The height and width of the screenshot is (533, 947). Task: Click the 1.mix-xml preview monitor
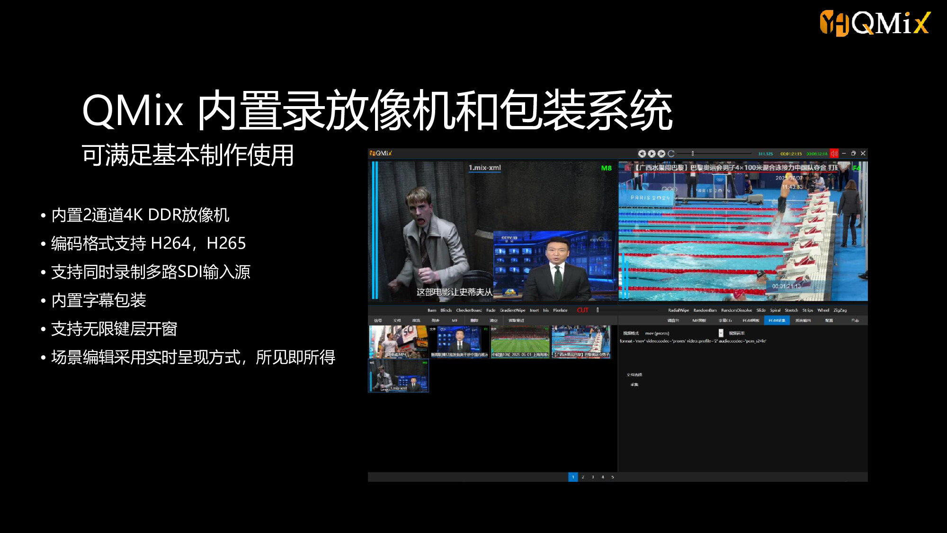point(492,231)
